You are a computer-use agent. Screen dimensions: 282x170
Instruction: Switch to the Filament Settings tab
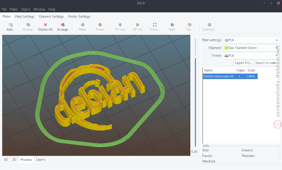pyautogui.click(x=51, y=17)
